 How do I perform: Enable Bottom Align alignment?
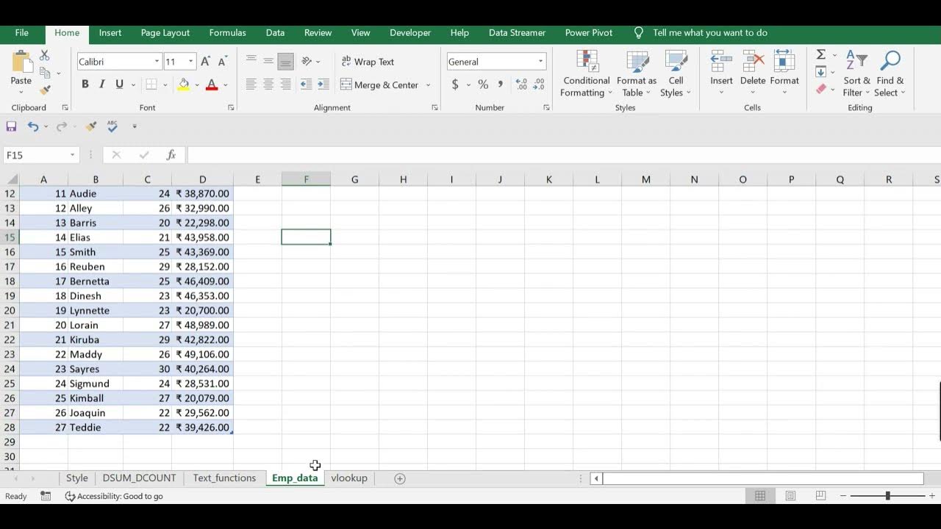pos(286,62)
